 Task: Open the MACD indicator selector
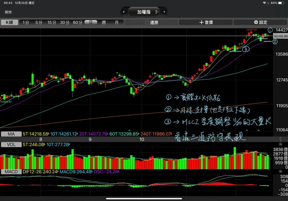click(11, 172)
